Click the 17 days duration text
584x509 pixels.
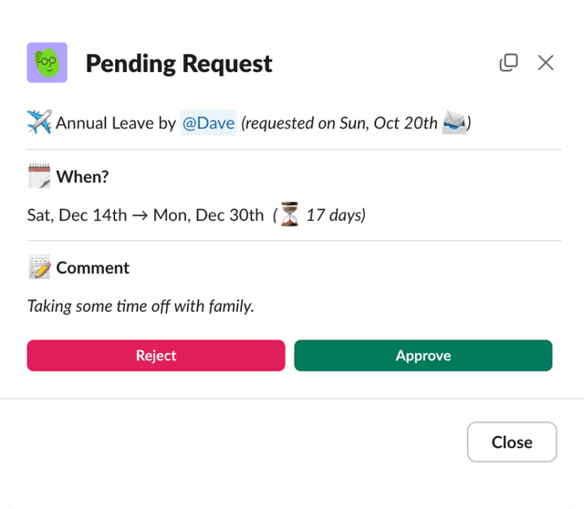click(334, 216)
